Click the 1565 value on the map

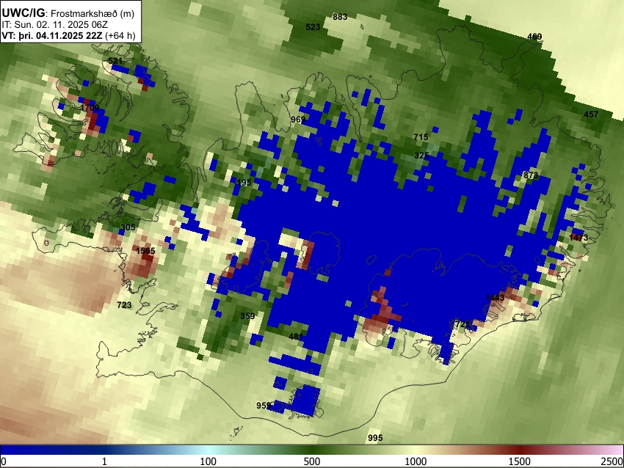coord(145,251)
